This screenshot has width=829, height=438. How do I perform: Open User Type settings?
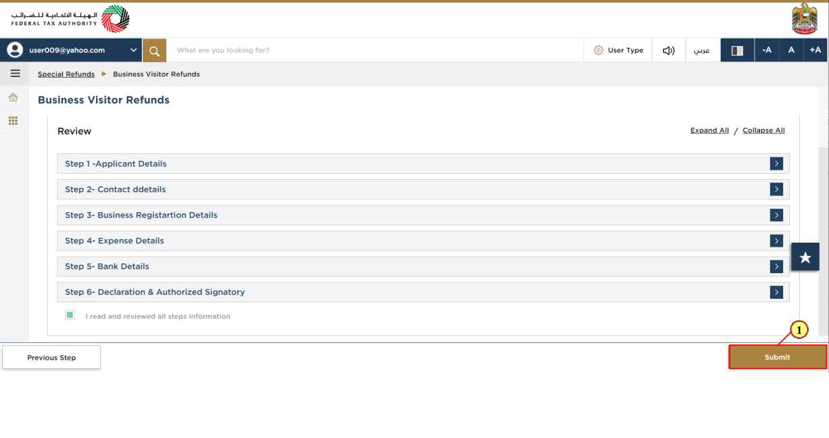point(618,51)
